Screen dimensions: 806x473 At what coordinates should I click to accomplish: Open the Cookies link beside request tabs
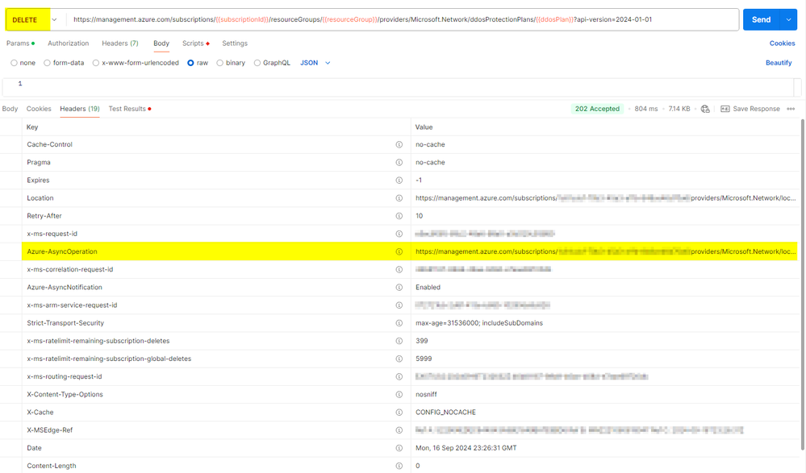782,44
